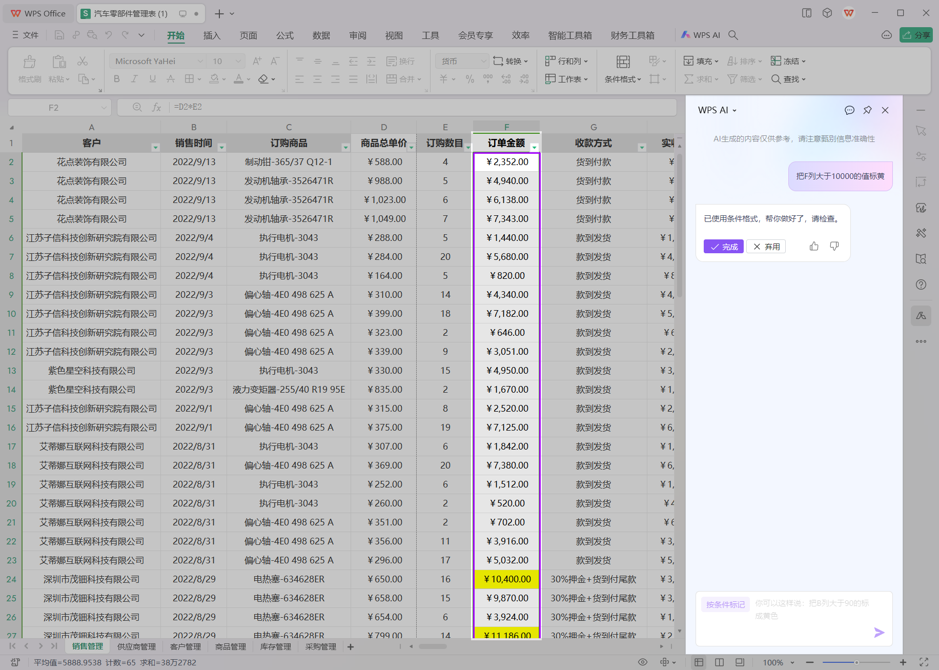Click the AI chat history icon
This screenshot has width=939, height=670.
pyautogui.click(x=849, y=110)
